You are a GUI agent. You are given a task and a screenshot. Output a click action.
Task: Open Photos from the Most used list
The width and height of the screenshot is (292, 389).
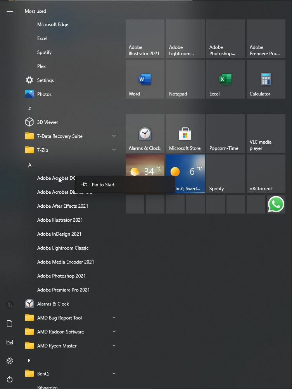pyautogui.click(x=44, y=94)
